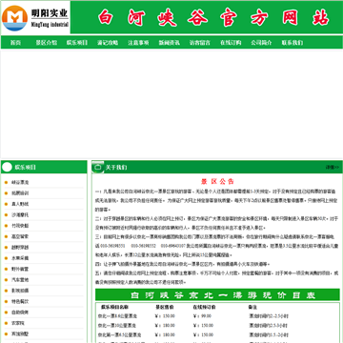
Task: Click the 在线预订价 table column header
Action: point(204,308)
